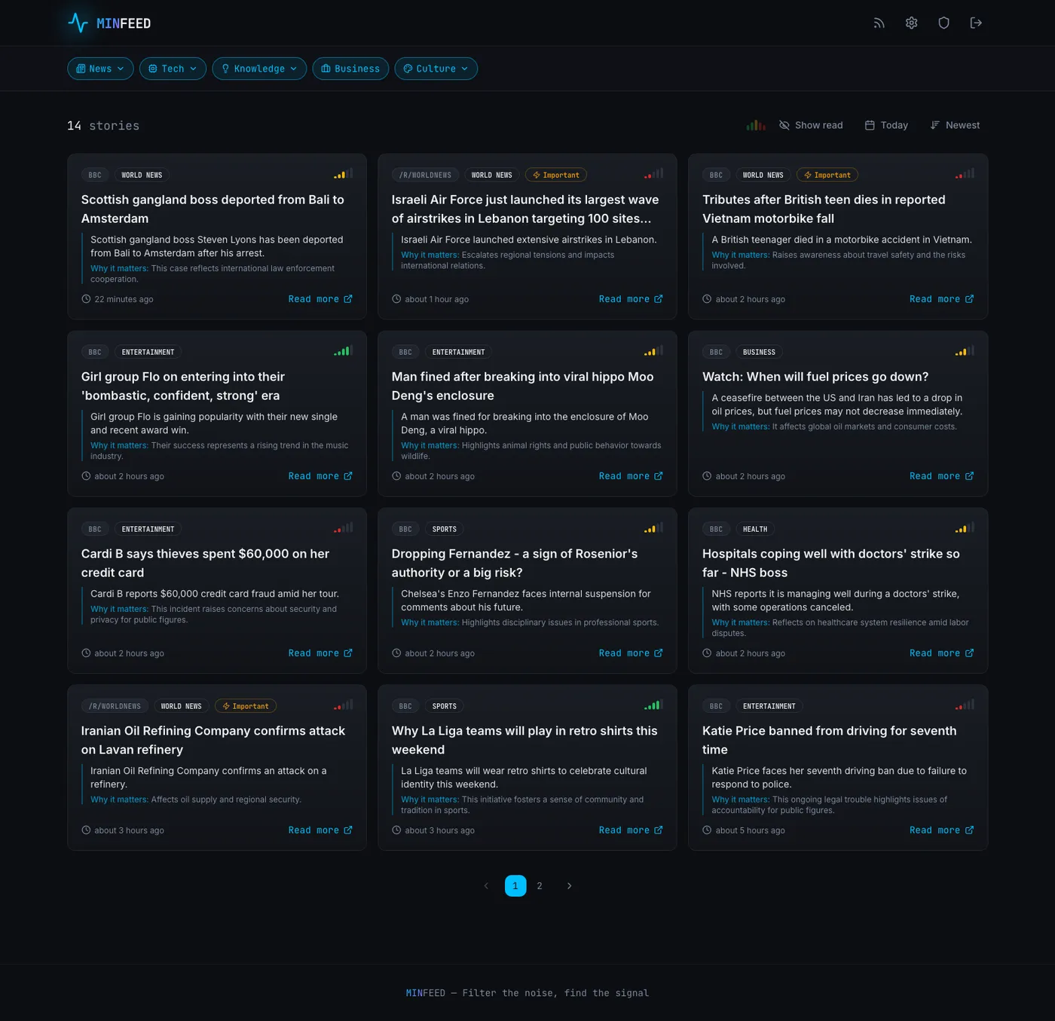Read more on Girl group Flo story
The width and height of the screenshot is (1055, 1021).
click(x=320, y=476)
